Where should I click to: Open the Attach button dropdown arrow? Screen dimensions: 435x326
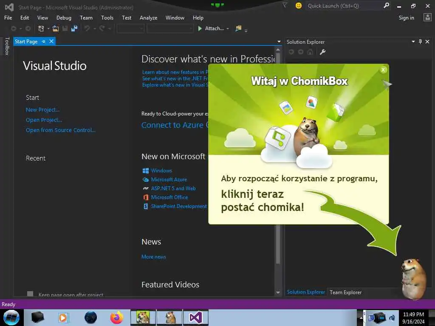pyautogui.click(x=228, y=28)
